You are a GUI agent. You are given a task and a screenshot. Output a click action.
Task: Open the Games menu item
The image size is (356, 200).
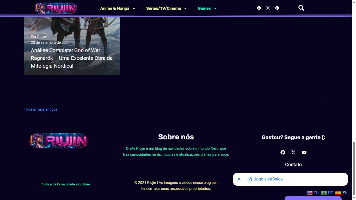204,8
